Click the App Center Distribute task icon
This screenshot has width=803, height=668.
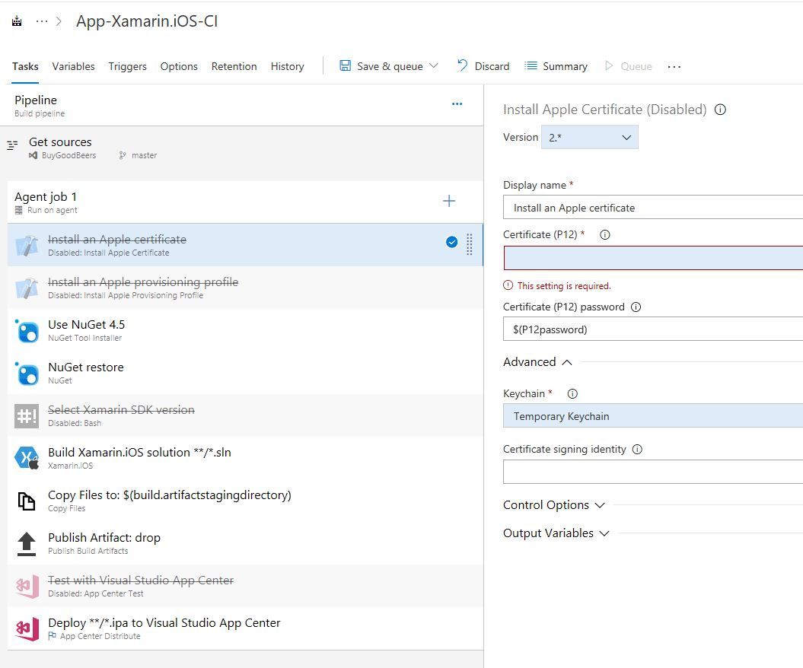click(27, 628)
